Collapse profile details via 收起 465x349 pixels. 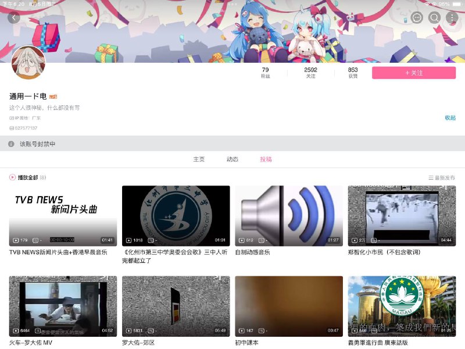(450, 118)
